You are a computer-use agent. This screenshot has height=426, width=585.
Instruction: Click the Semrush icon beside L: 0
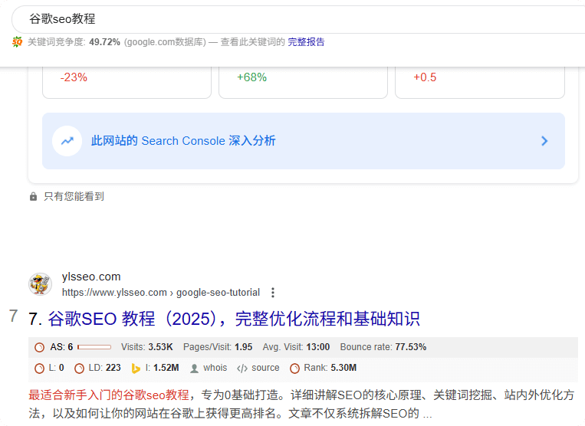click(40, 369)
